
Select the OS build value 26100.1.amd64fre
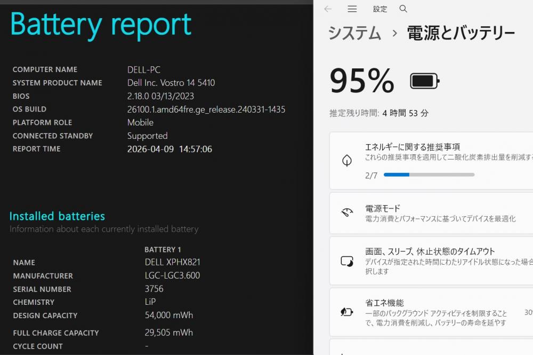pos(206,109)
